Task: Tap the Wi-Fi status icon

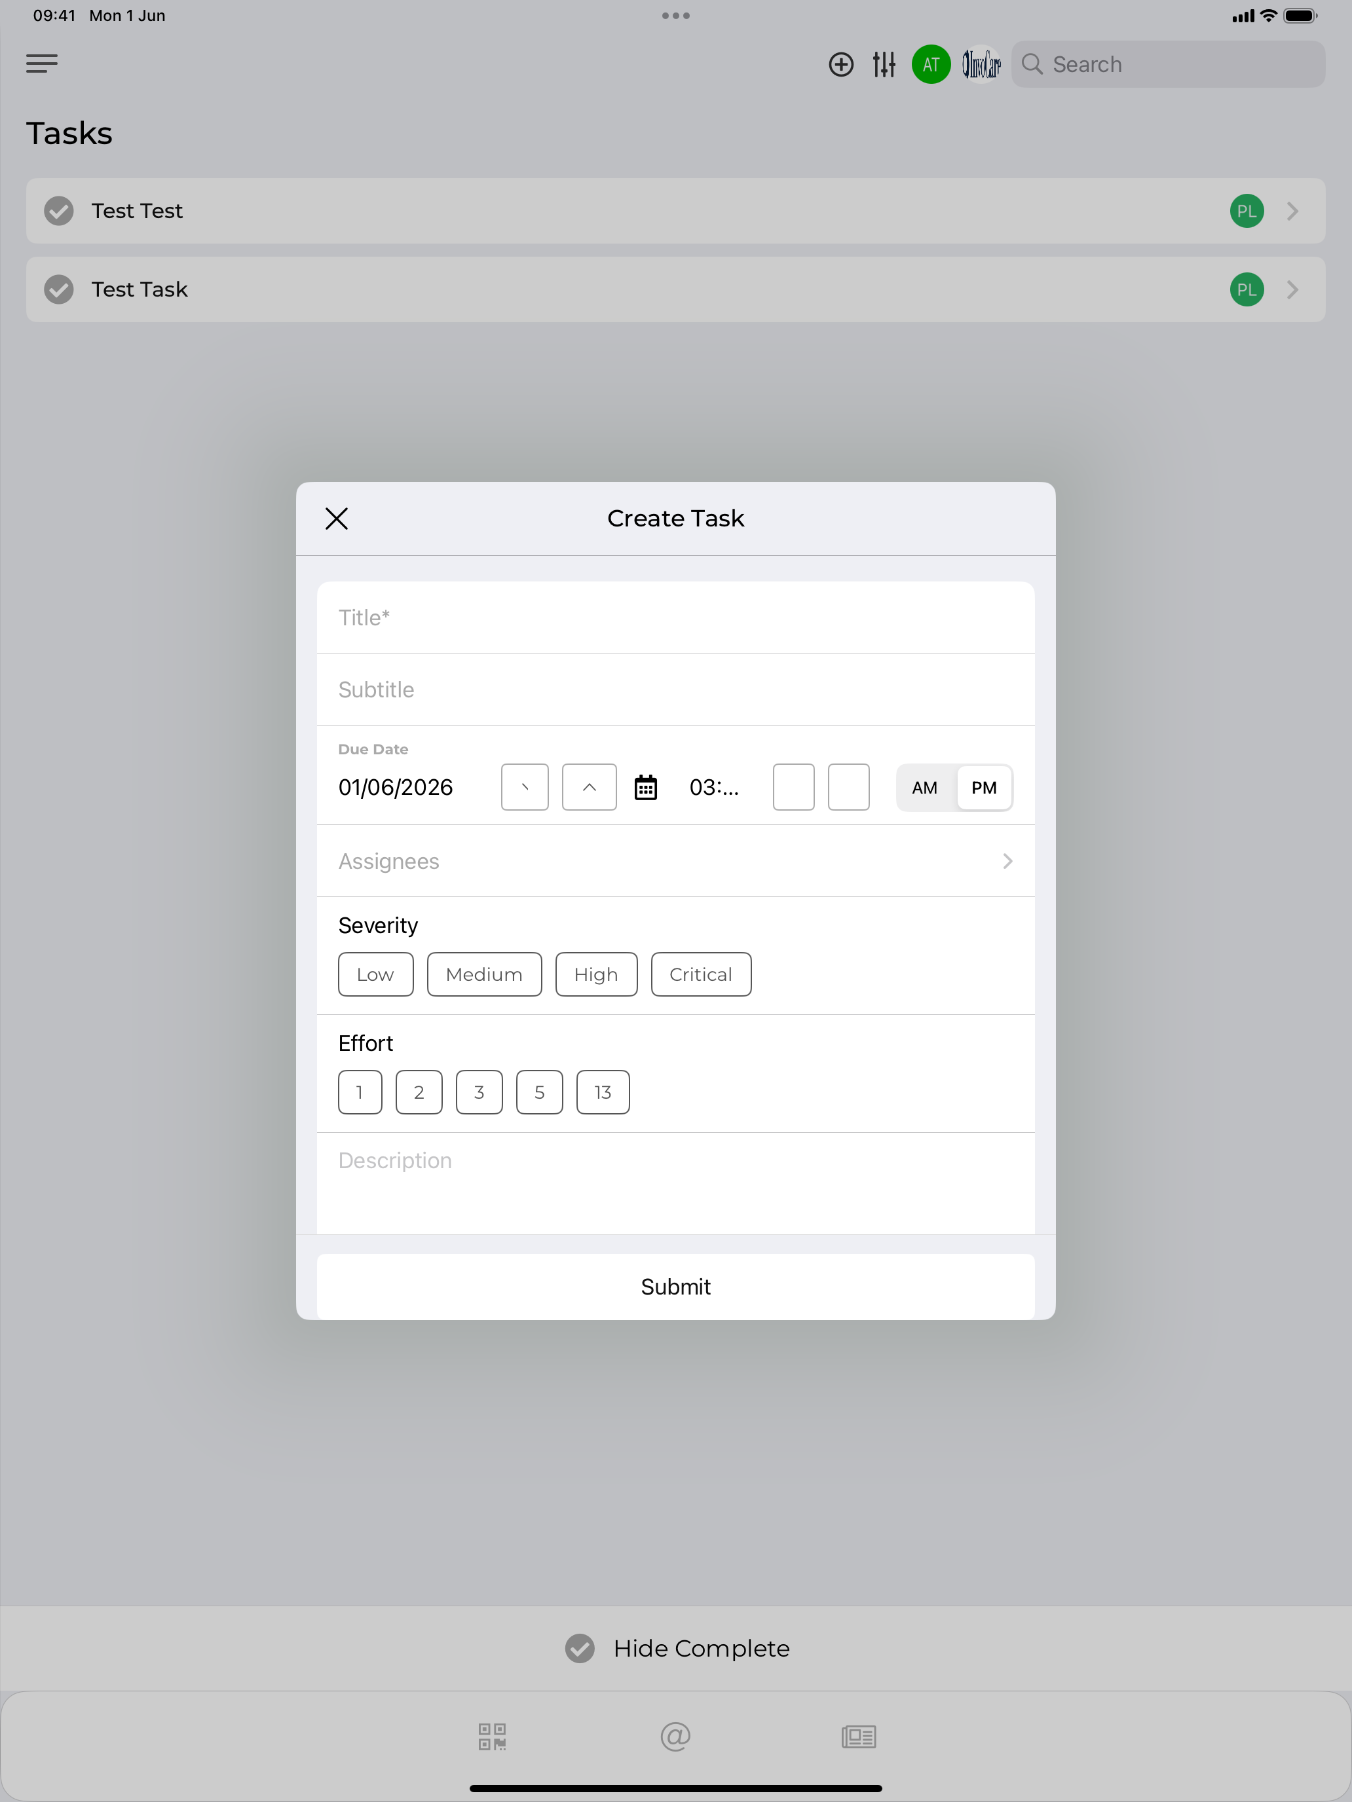Action: pyautogui.click(x=1268, y=16)
